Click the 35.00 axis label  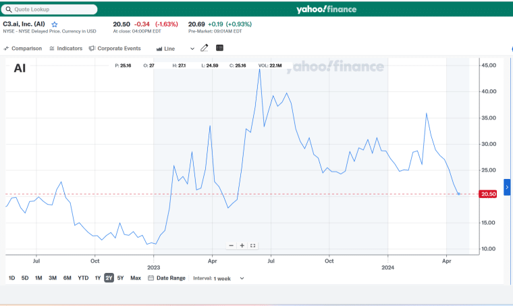pos(489,118)
